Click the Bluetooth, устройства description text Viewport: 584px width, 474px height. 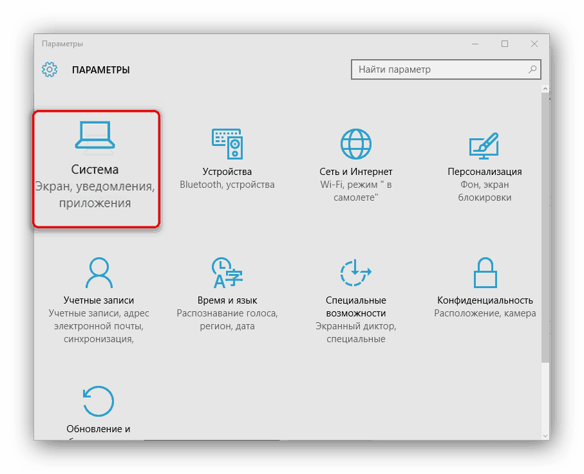point(227,185)
